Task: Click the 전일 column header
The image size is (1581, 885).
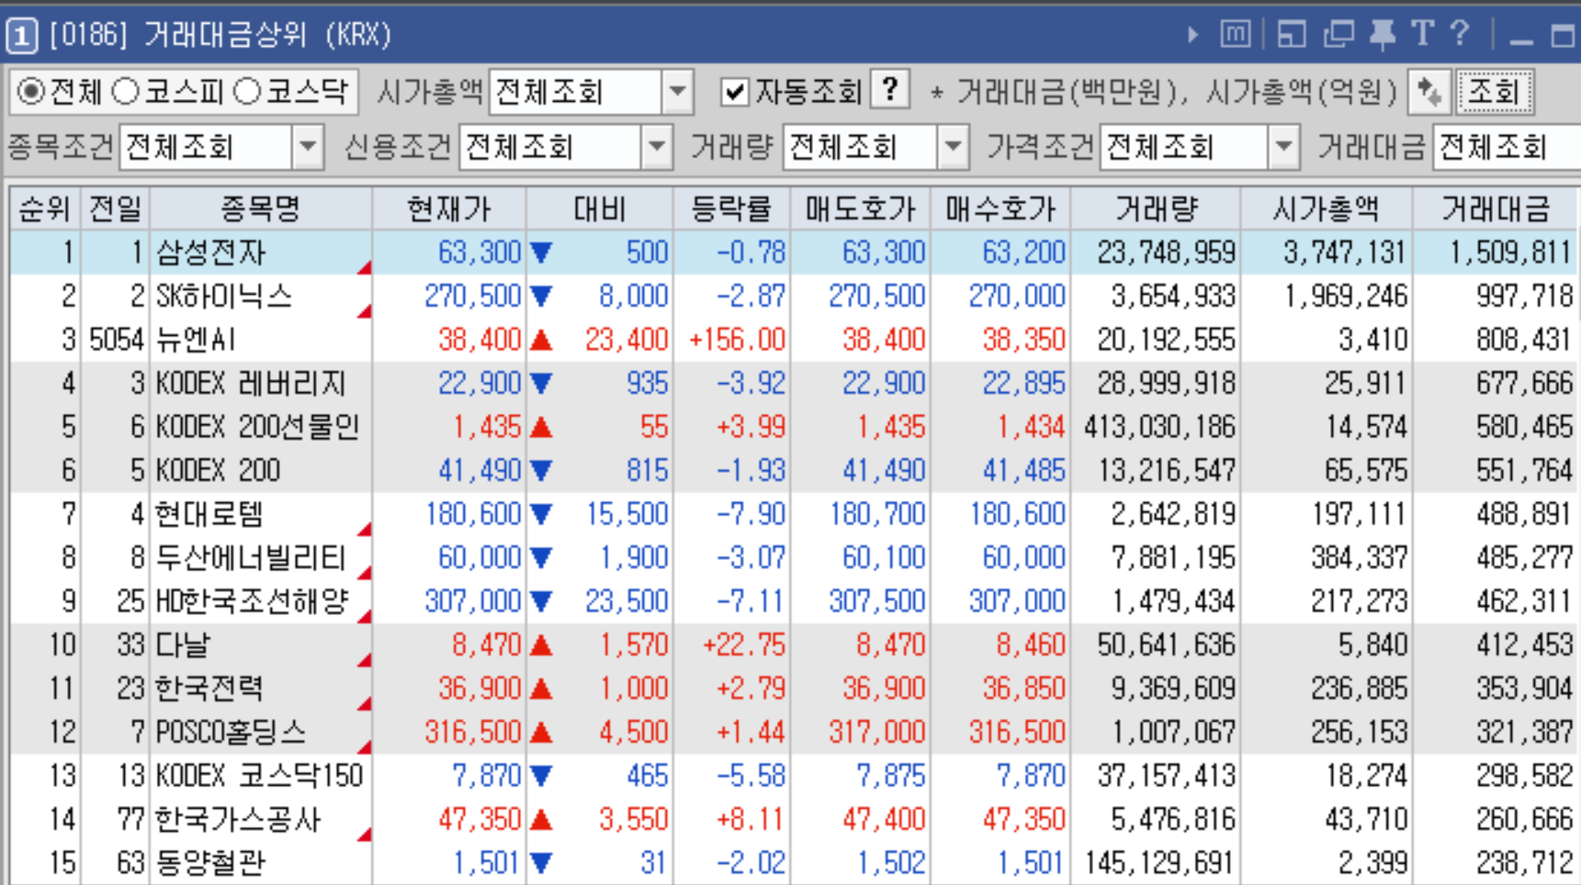Action: (x=115, y=209)
